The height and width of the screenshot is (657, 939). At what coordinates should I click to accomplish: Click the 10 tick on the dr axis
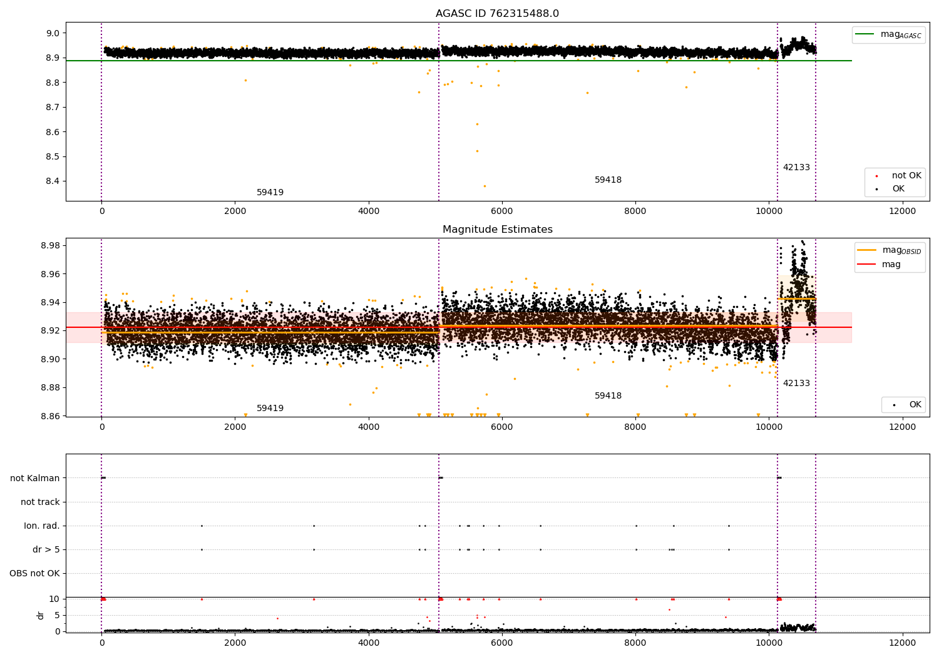click(54, 599)
